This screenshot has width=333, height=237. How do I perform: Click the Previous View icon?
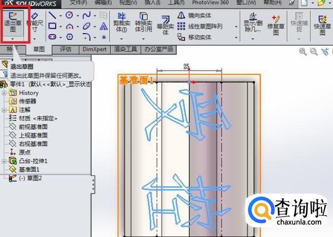(x=325, y=52)
